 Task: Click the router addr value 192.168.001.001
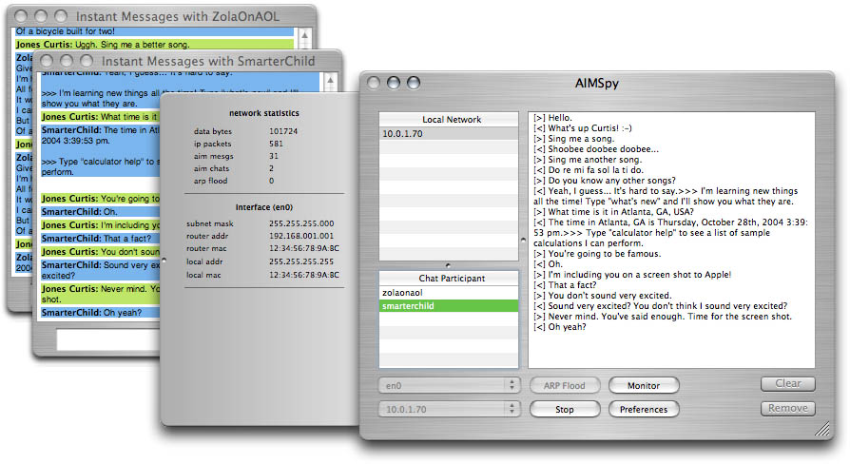pyautogui.click(x=301, y=236)
